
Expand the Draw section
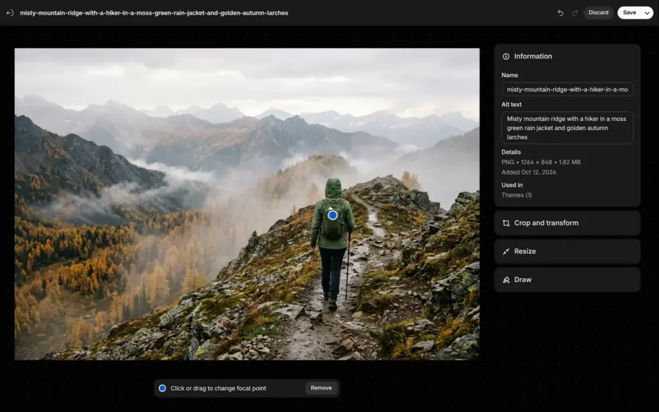coord(567,279)
